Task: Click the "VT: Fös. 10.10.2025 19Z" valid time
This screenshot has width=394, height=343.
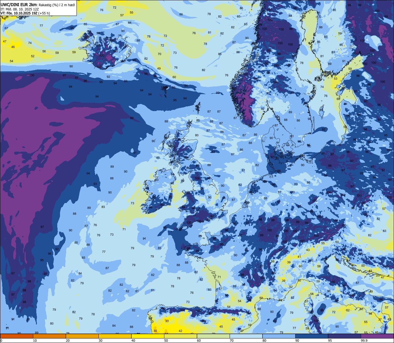Action: point(19,13)
